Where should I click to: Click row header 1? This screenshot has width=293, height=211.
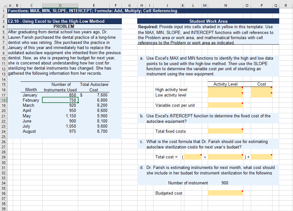point(3,11)
